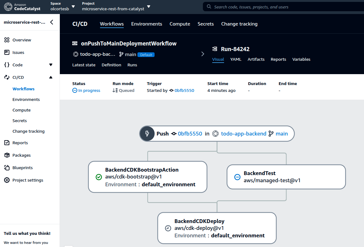Open Reports in the sidebar
This screenshot has height=247, width=364.
point(20,143)
